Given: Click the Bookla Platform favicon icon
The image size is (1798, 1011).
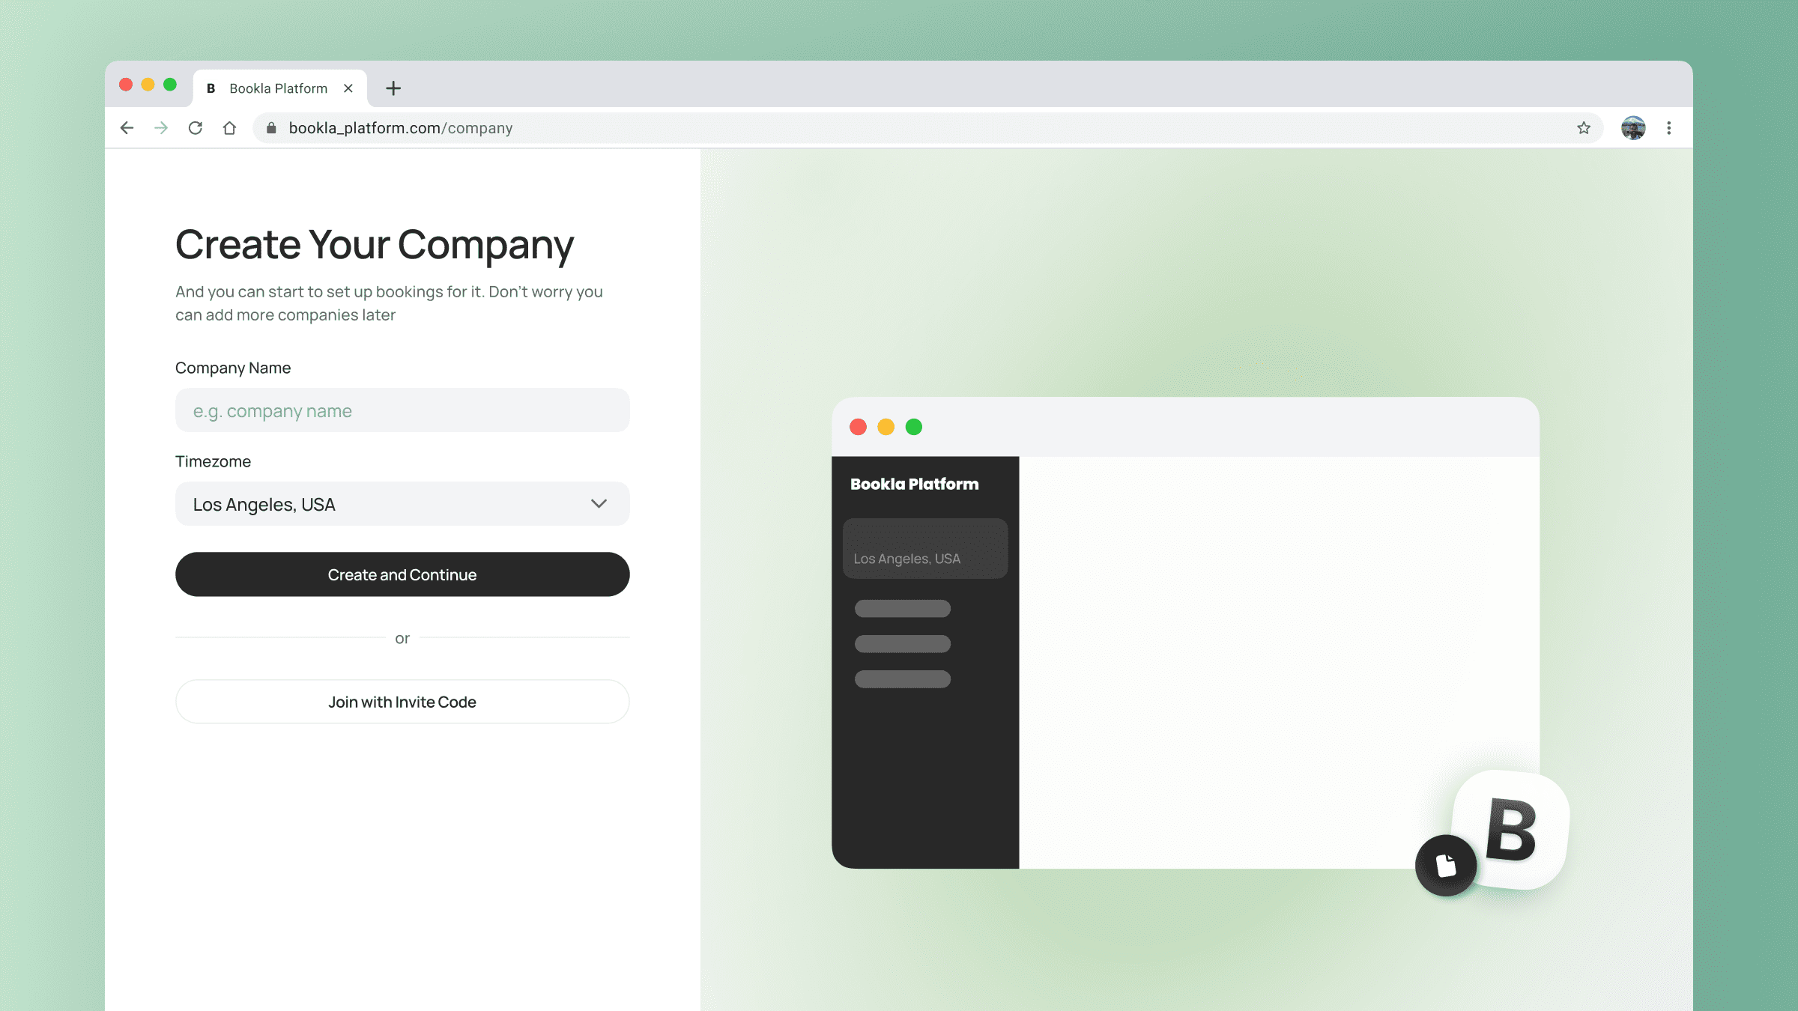Looking at the screenshot, I should click(211, 88).
